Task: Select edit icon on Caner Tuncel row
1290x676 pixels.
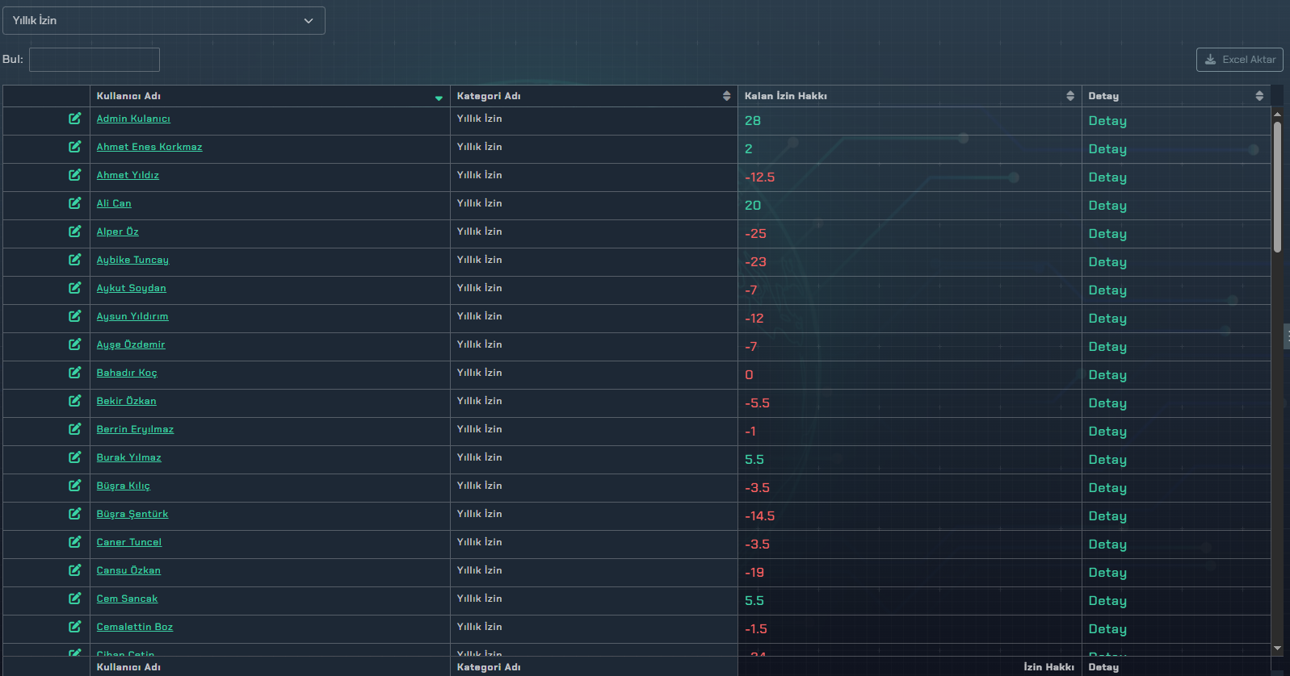Action: pyautogui.click(x=74, y=542)
